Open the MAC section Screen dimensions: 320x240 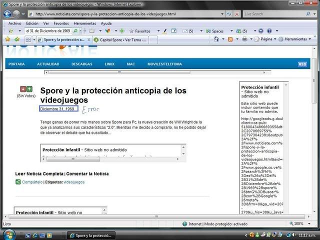point(131,64)
